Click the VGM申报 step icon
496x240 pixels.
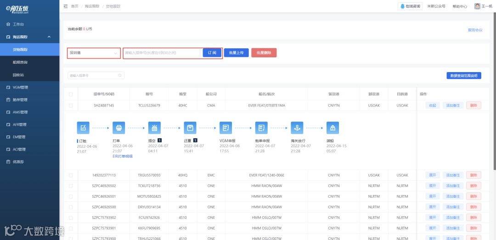tap(226, 128)
